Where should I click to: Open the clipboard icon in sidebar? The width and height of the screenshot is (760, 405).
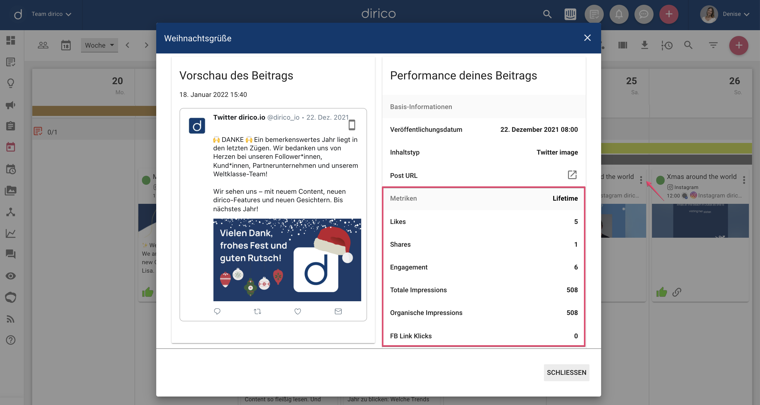click(11, 126)
